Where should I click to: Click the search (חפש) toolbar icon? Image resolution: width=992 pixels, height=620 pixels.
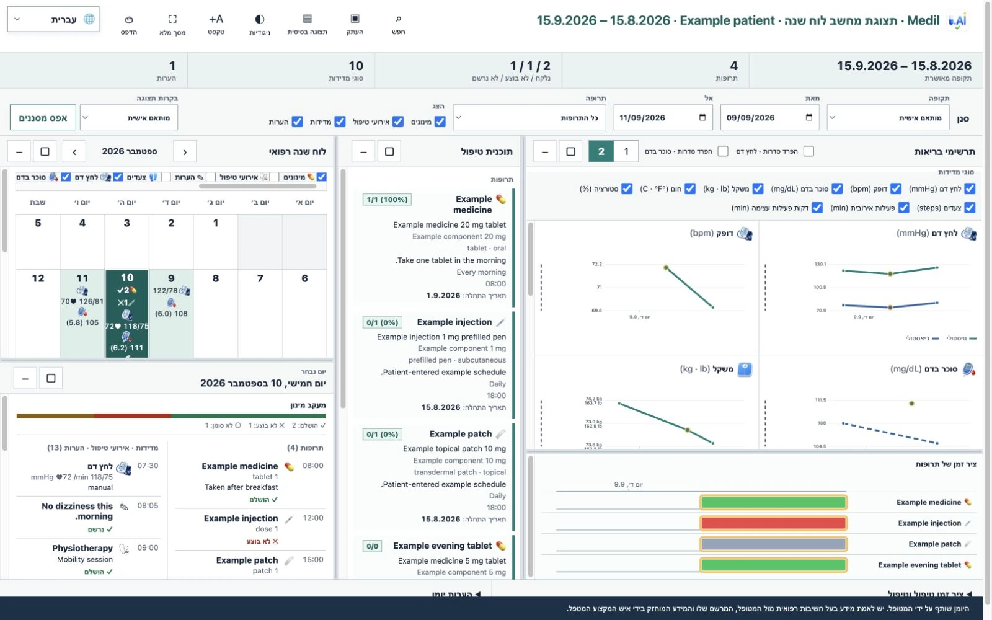coord(398,24)
